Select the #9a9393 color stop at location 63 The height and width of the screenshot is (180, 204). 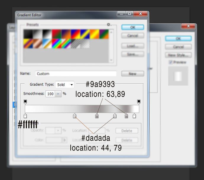click(97, 116)
